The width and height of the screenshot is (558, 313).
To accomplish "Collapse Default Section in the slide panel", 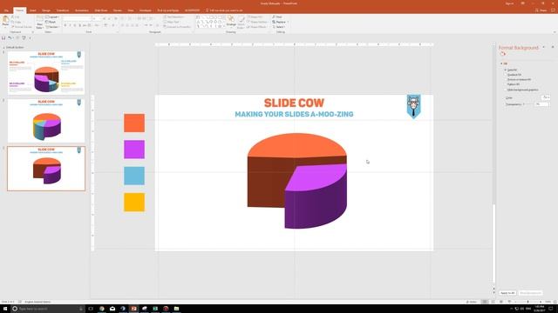I will tap(3, 47).
